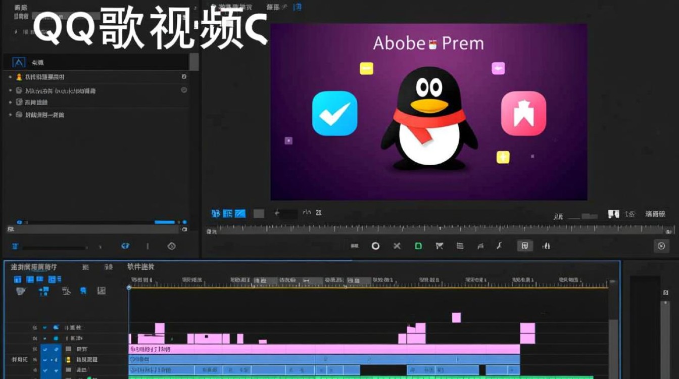Click the gray frame tool icon in the timeline toolbar

(102, 291)
